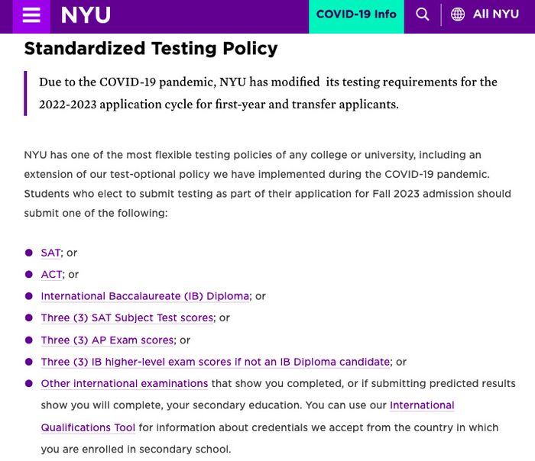
Task: Follow the ACT link
Action: [51, 274]
